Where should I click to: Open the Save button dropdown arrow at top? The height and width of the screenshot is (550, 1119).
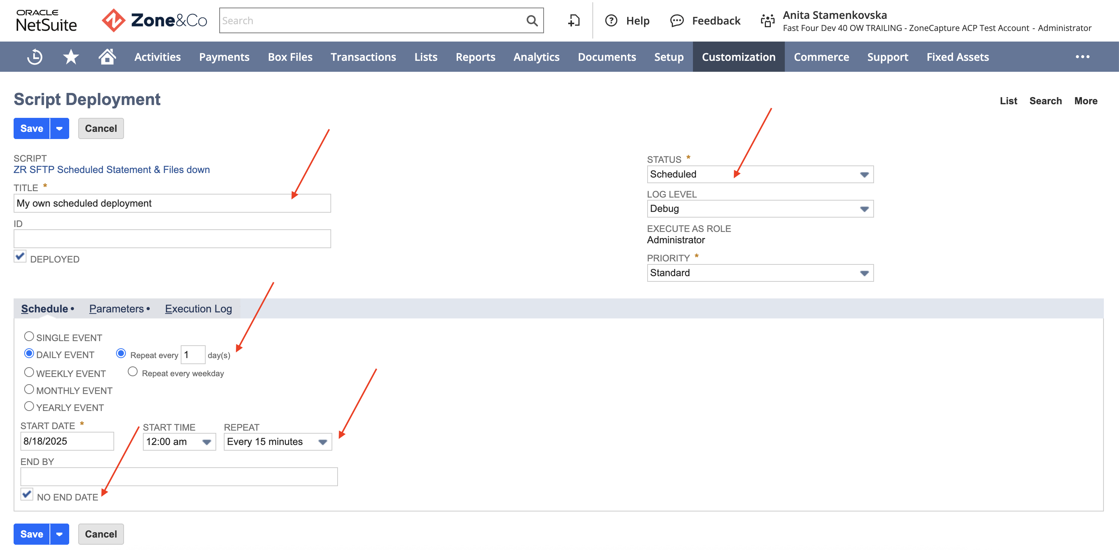click(59, 128)
